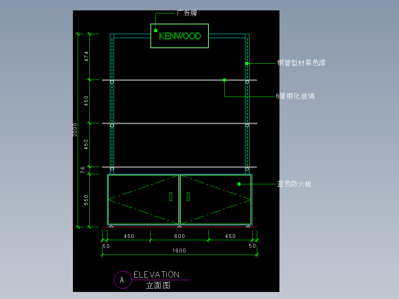The height and width of the screenshot is (299, 399).
Task: Click the 立面图 drawing title
Action: 158,285
